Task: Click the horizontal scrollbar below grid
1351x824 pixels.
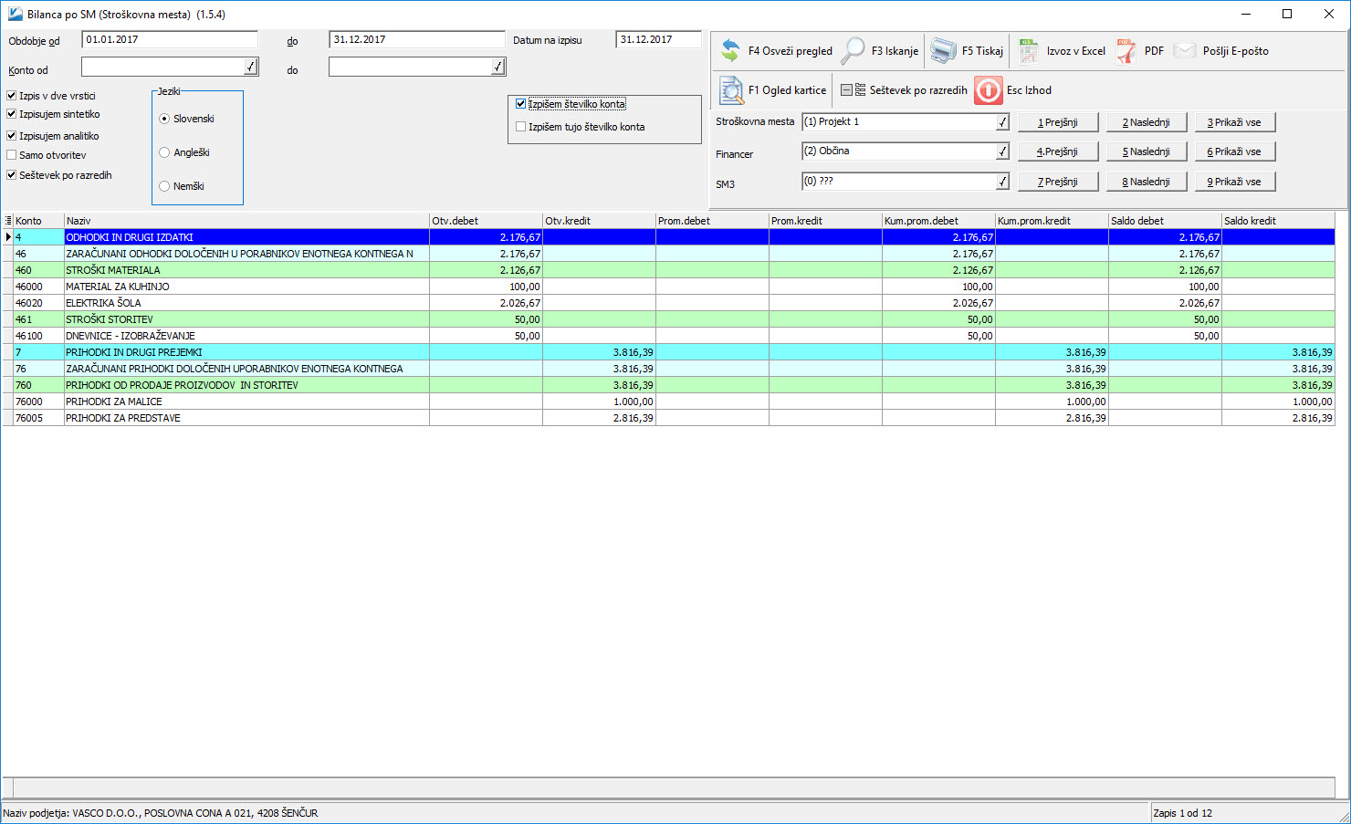Action: coord(668,787)
